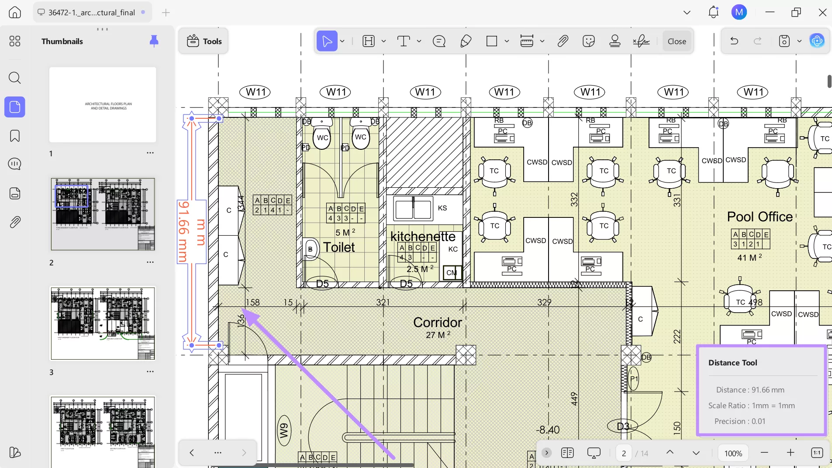
Task: Expand the Text tool options arrow
Action: 419,41
